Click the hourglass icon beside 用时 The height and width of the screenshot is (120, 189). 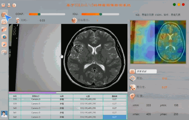[17, 20]
